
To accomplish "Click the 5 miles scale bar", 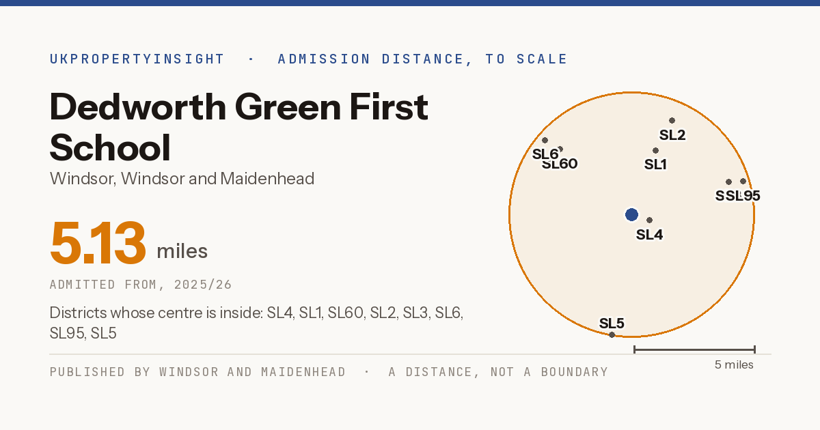I will pos(694,349).
